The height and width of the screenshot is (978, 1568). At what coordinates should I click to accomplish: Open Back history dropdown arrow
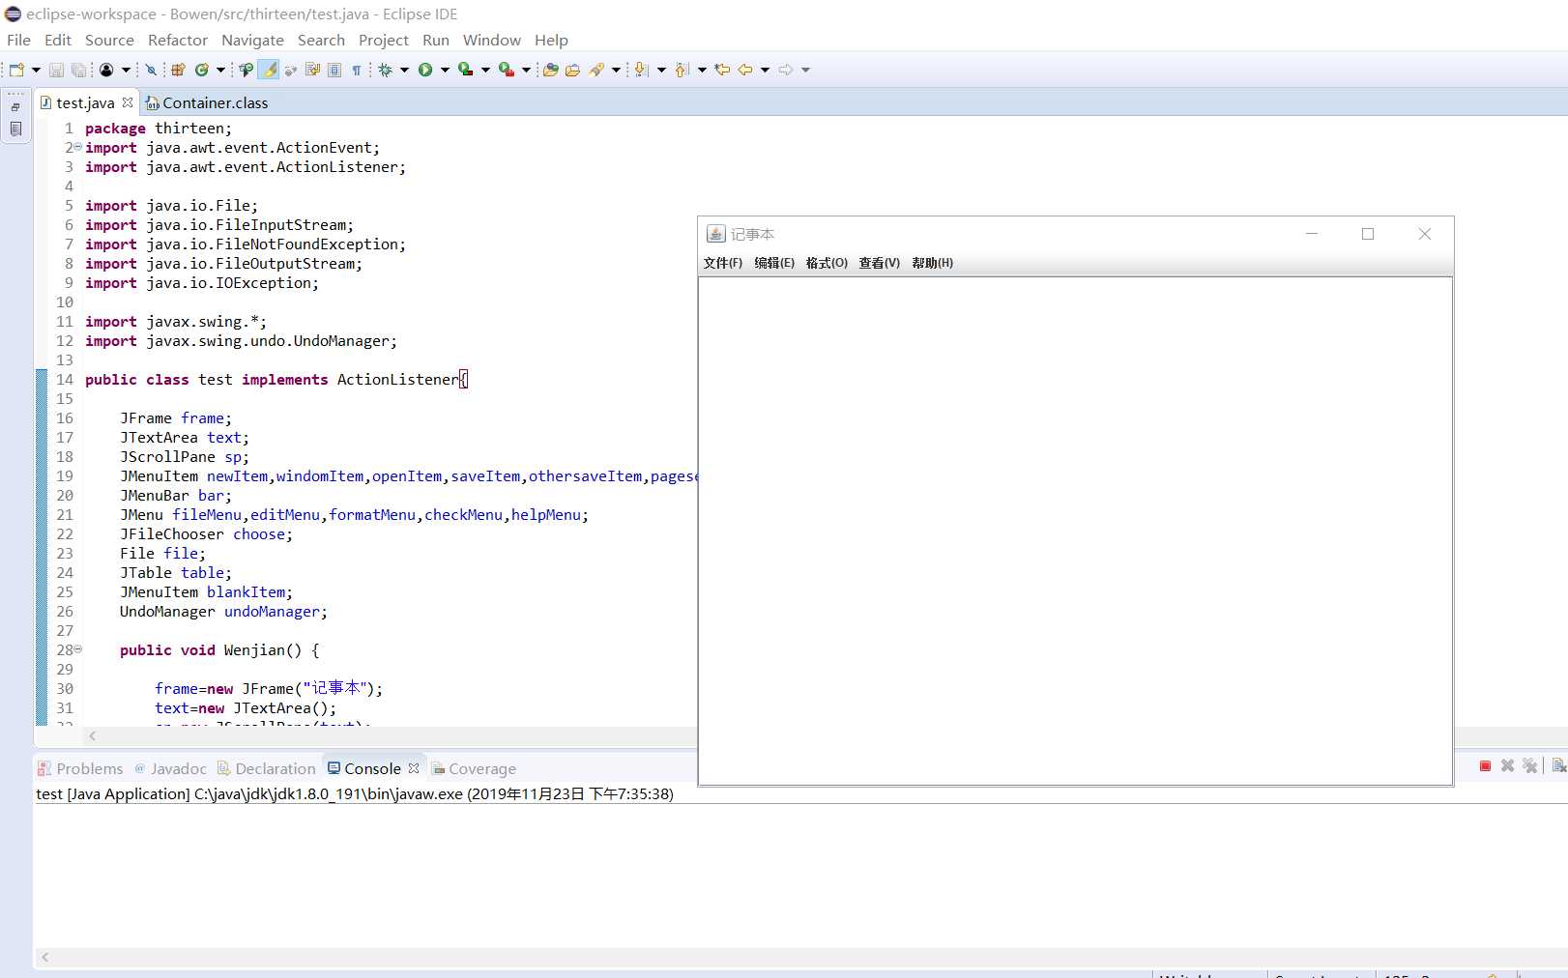(765, 70)
